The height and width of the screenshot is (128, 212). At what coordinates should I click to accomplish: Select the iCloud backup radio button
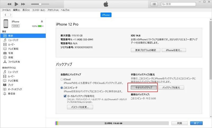62,79
